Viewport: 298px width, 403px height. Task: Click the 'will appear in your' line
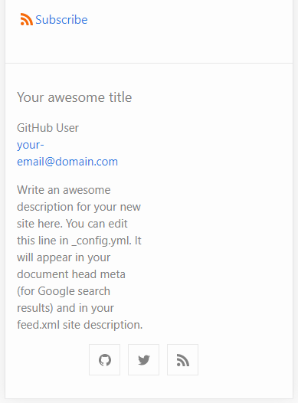pyautogui.click(x=64, y=257)
